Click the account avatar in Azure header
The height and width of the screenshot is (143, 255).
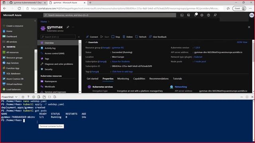tap(251, 15)
